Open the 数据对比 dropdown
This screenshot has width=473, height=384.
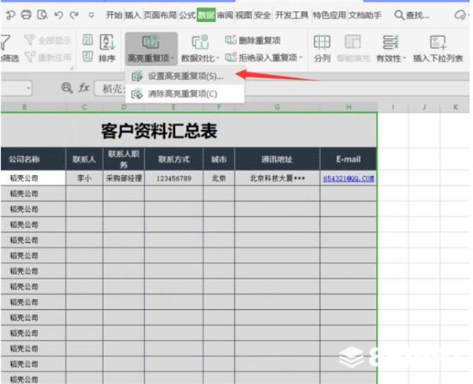point(200,49)
